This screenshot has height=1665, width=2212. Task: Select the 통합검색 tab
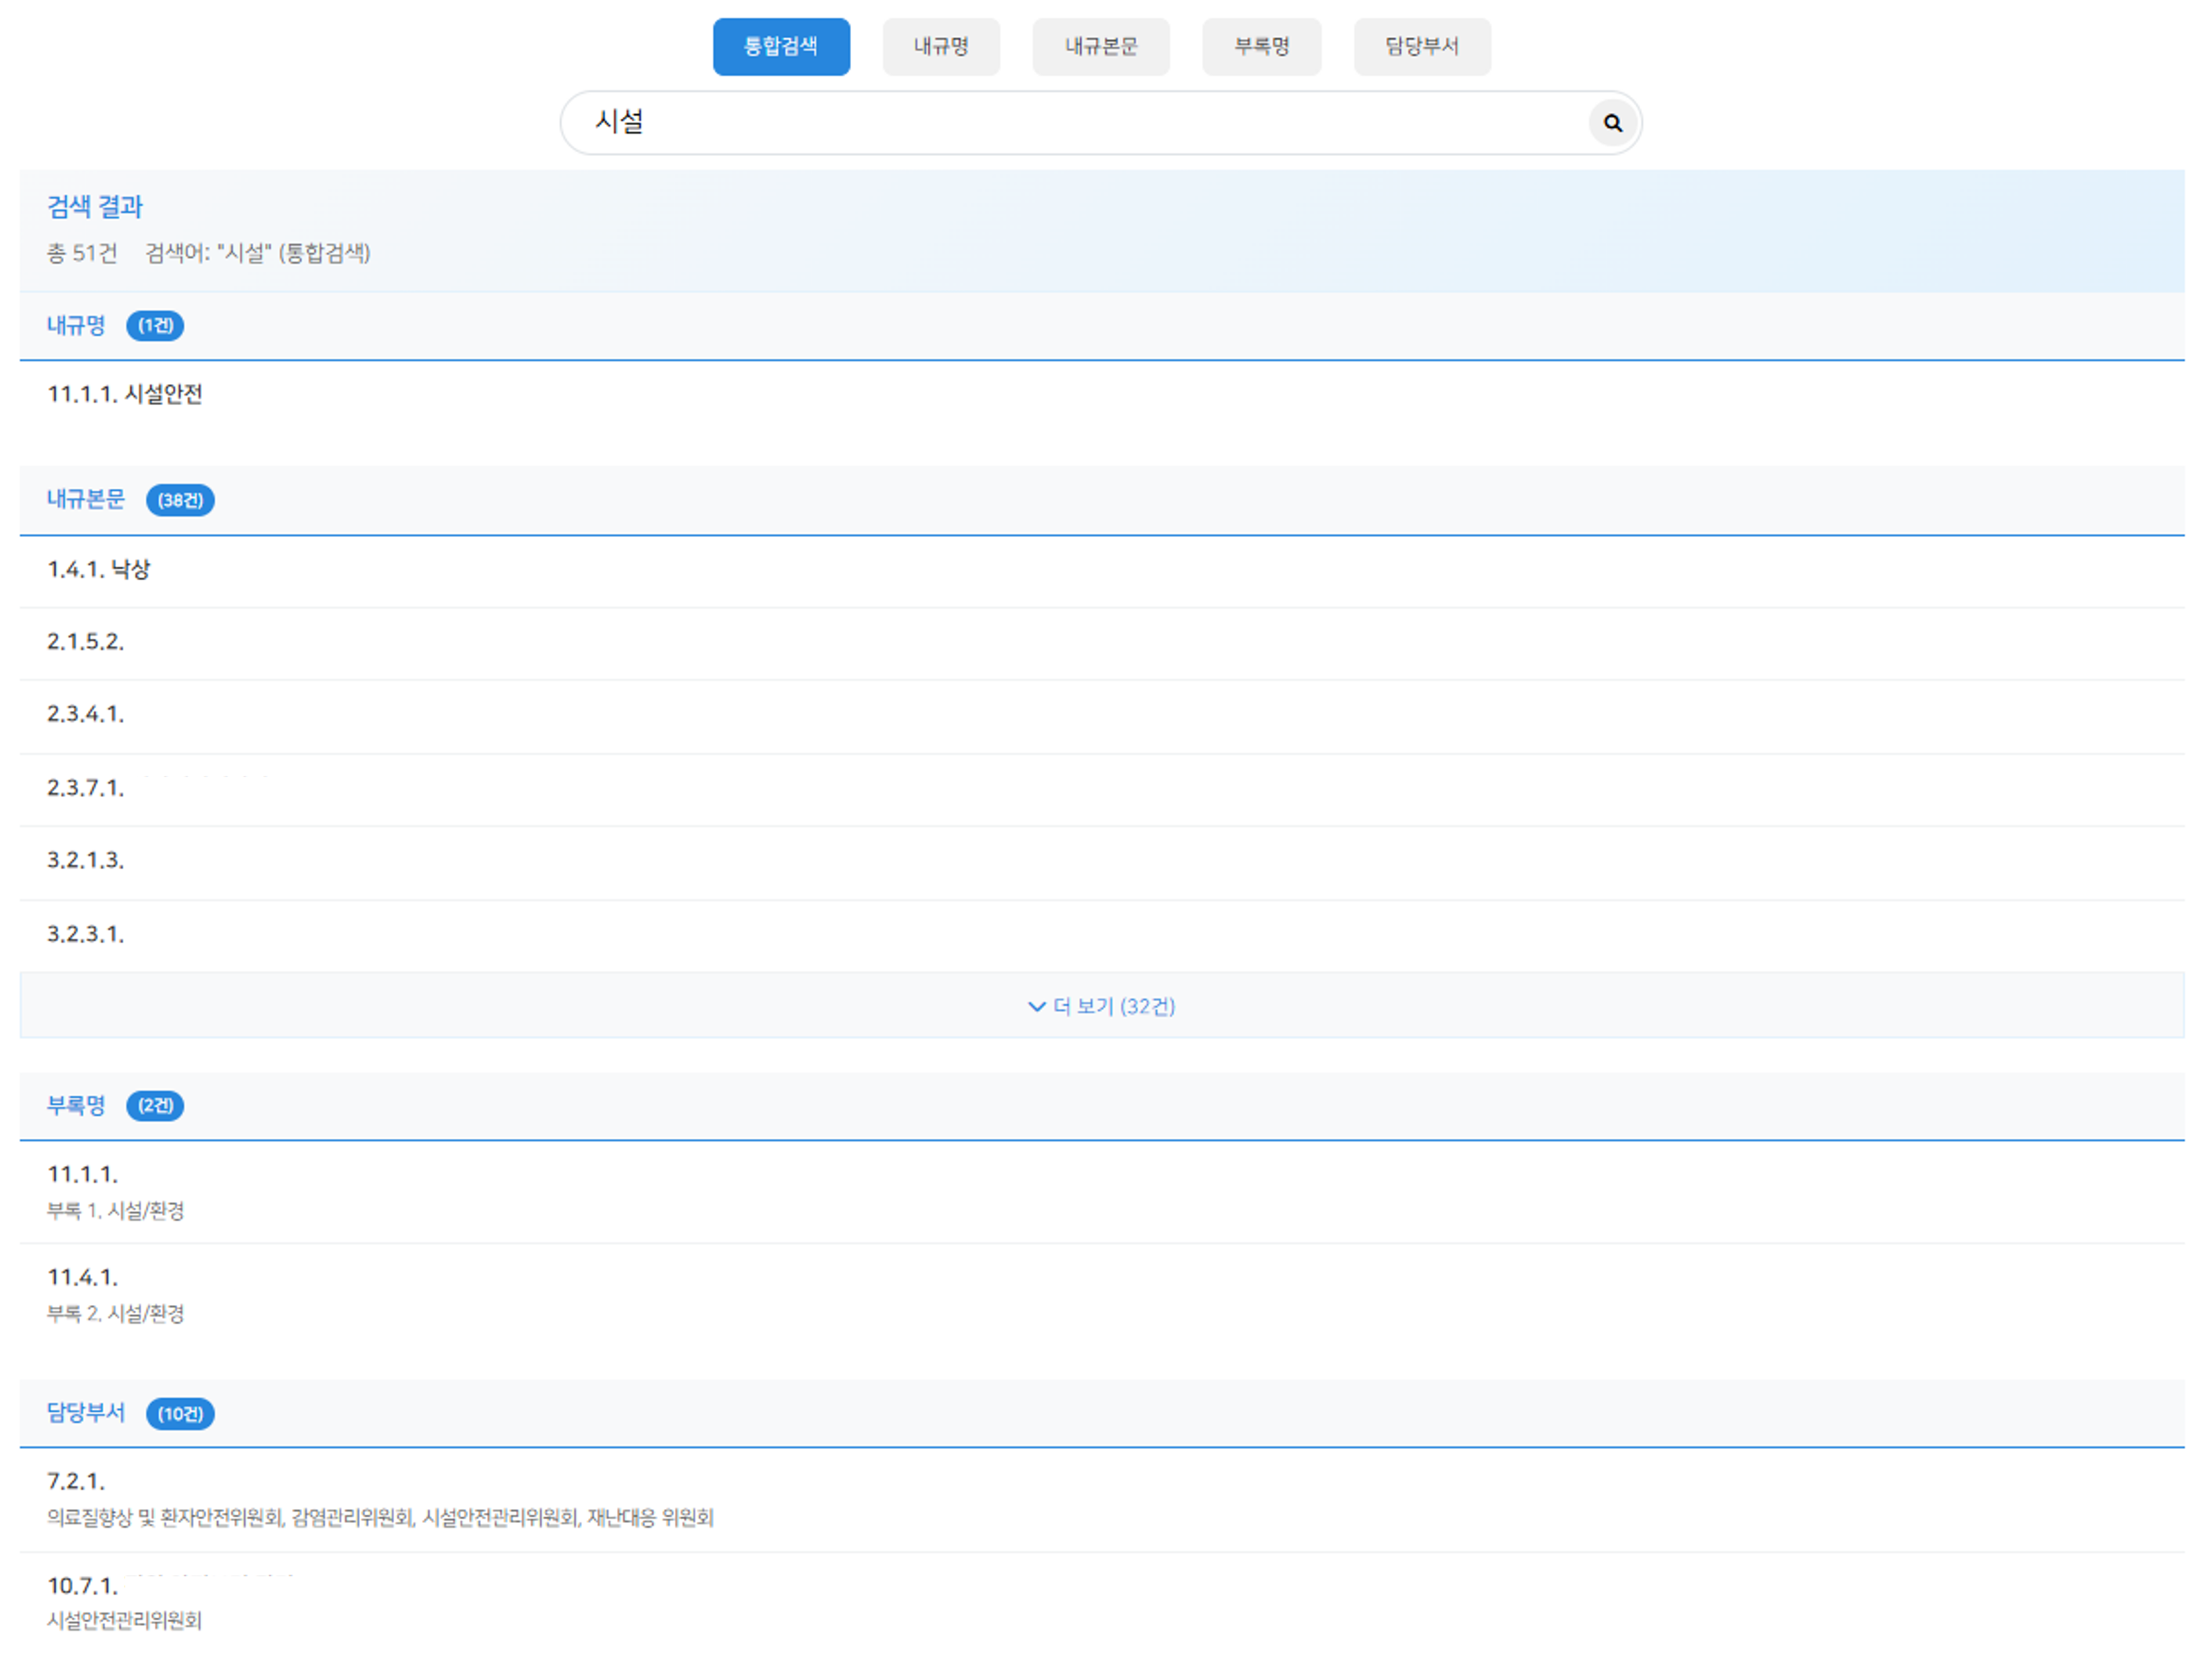[780, 46]
